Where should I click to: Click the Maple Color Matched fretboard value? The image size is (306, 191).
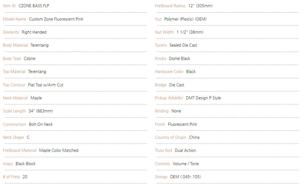coord(59,151)
